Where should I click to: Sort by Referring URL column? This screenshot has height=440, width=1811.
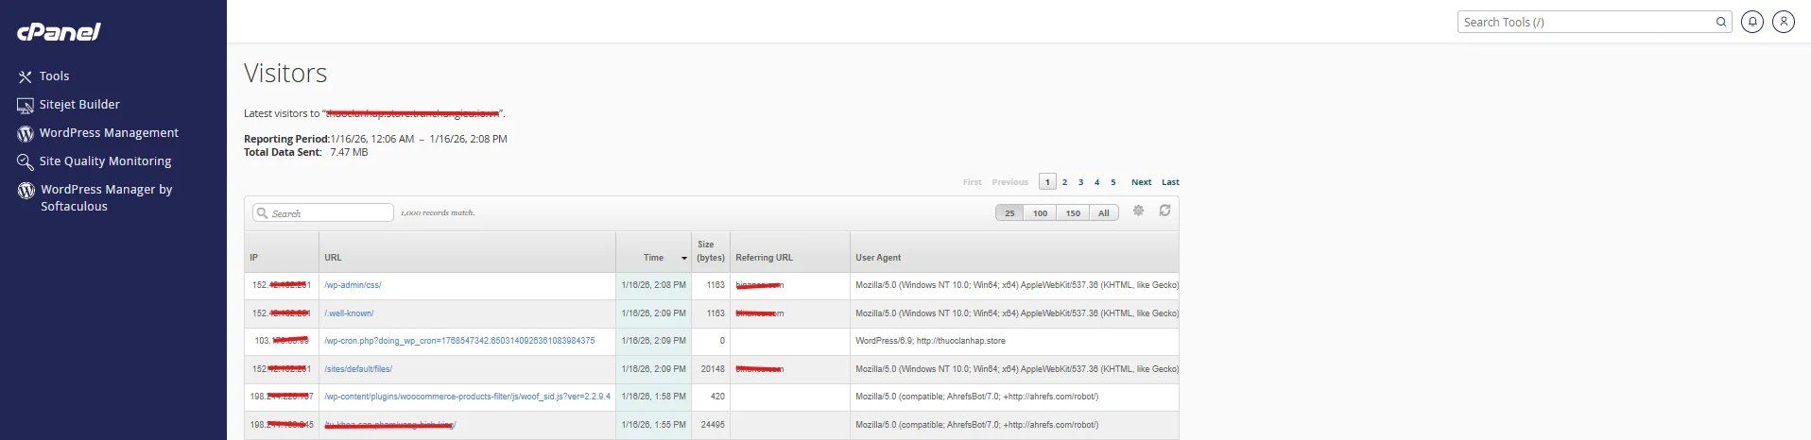coord(790,252)
